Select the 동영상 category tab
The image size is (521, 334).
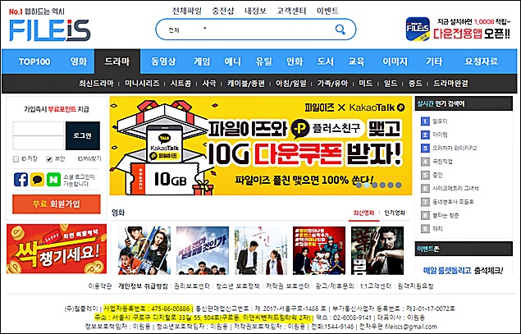(x=163, y=62)
